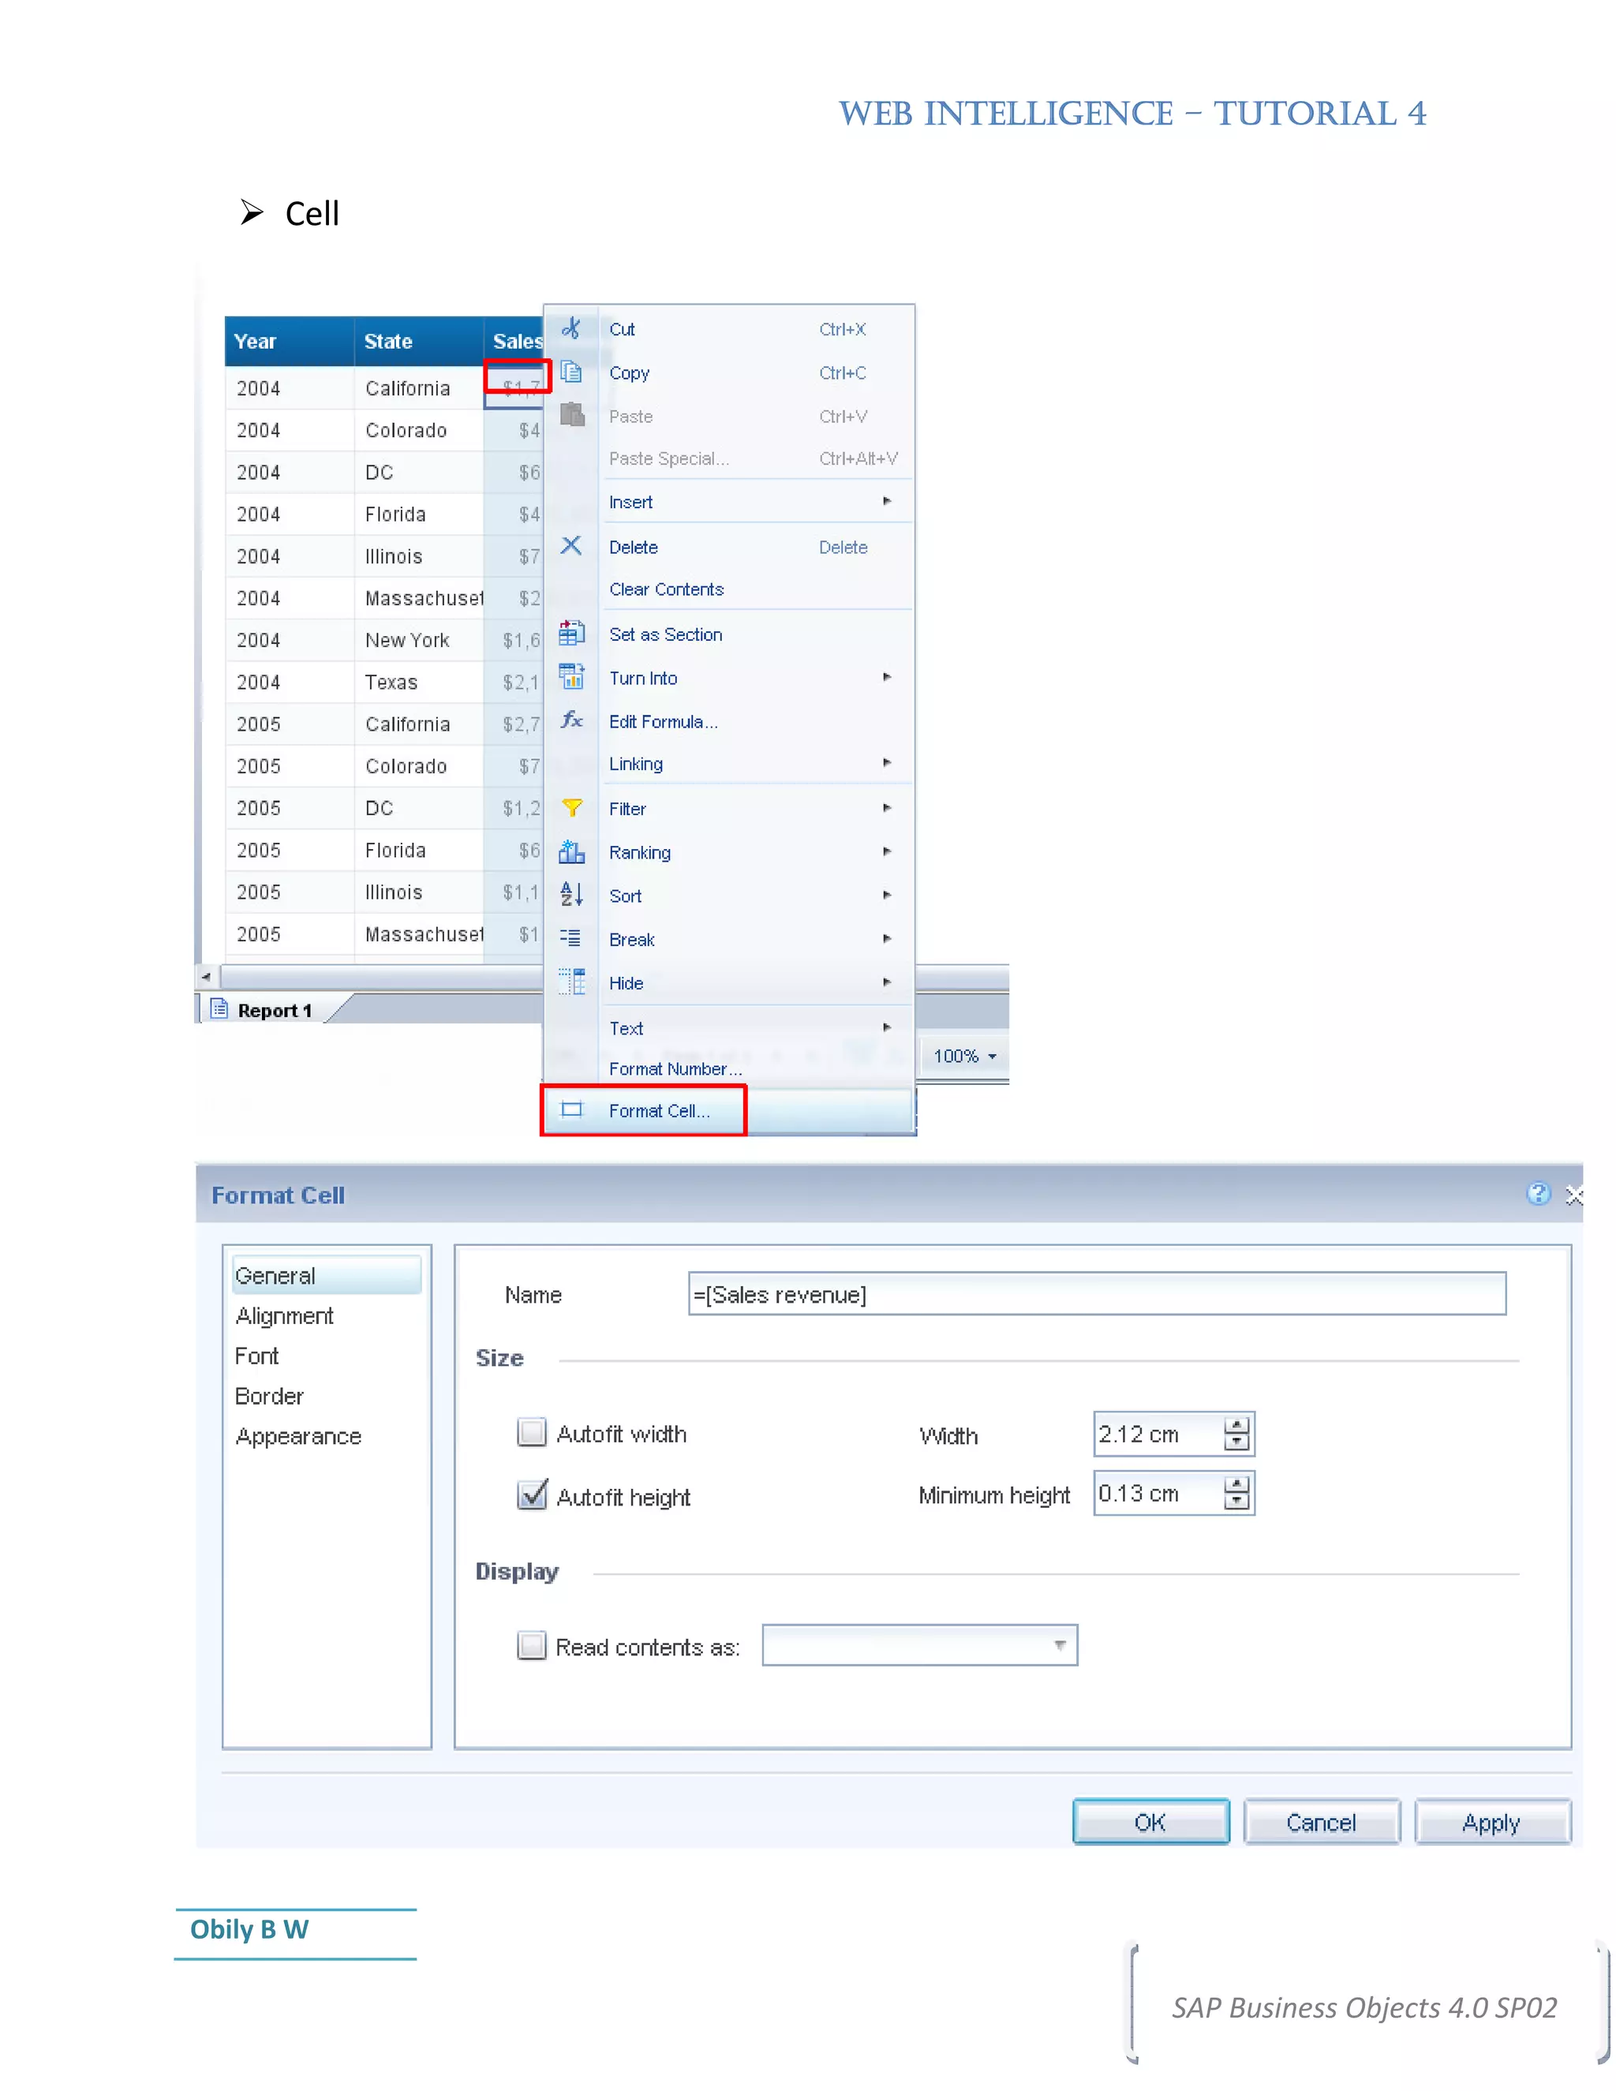The height and width of the screenshot is (2091, 1616).
Task: Click the Paste clipboard icon
Action: [571, 414]
